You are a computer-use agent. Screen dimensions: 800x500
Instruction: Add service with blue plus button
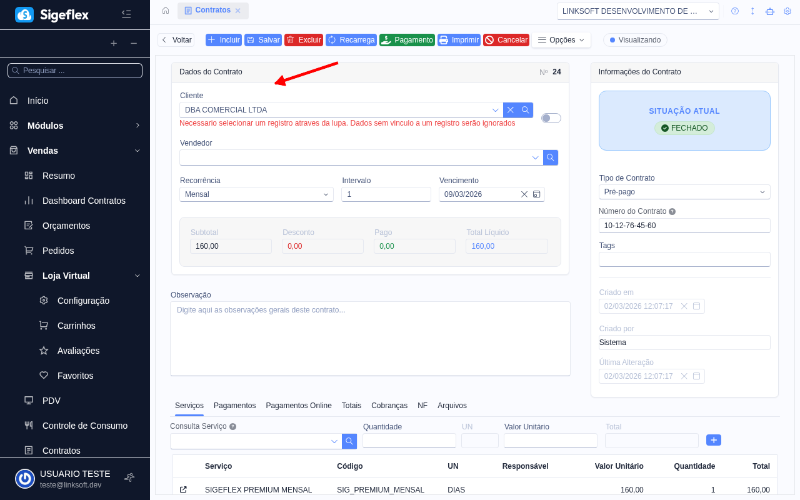[714, 440]
